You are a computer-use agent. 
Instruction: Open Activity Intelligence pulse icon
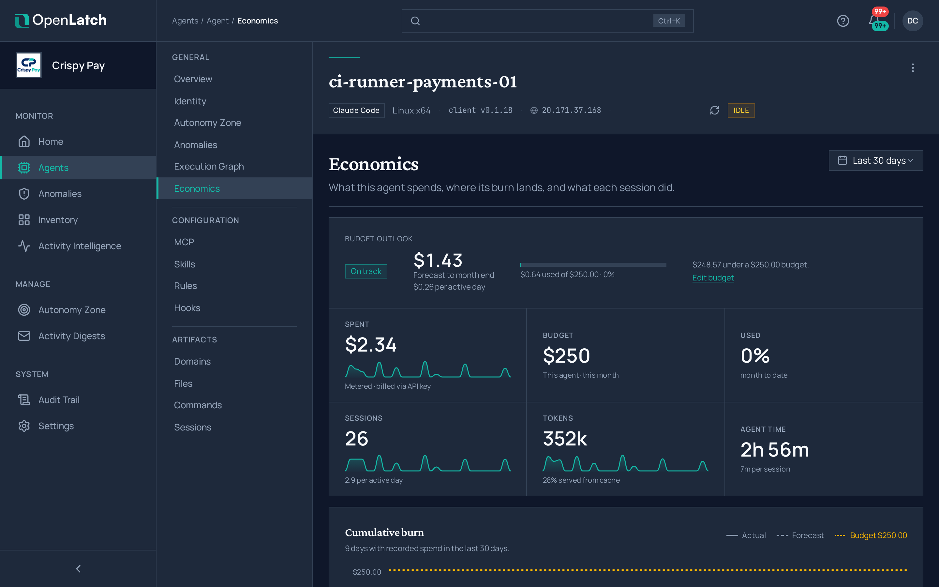click(x=24, y=246)
